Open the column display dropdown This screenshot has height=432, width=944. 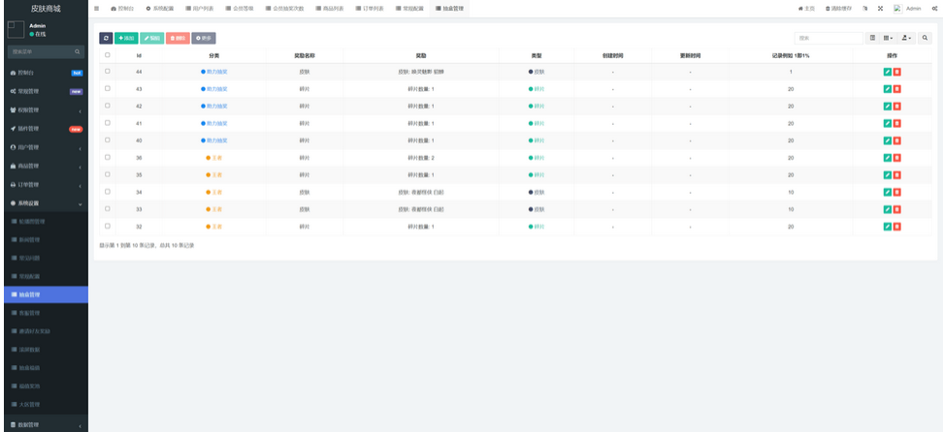889,38
